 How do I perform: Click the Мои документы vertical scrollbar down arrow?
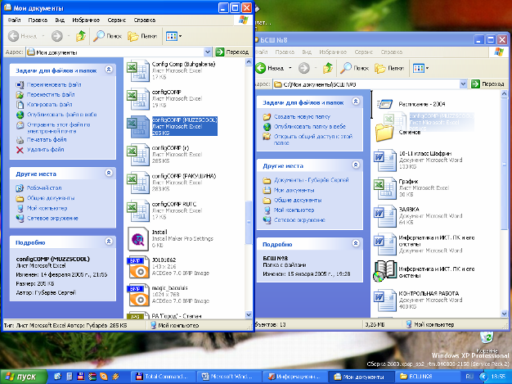pos(249,313)
